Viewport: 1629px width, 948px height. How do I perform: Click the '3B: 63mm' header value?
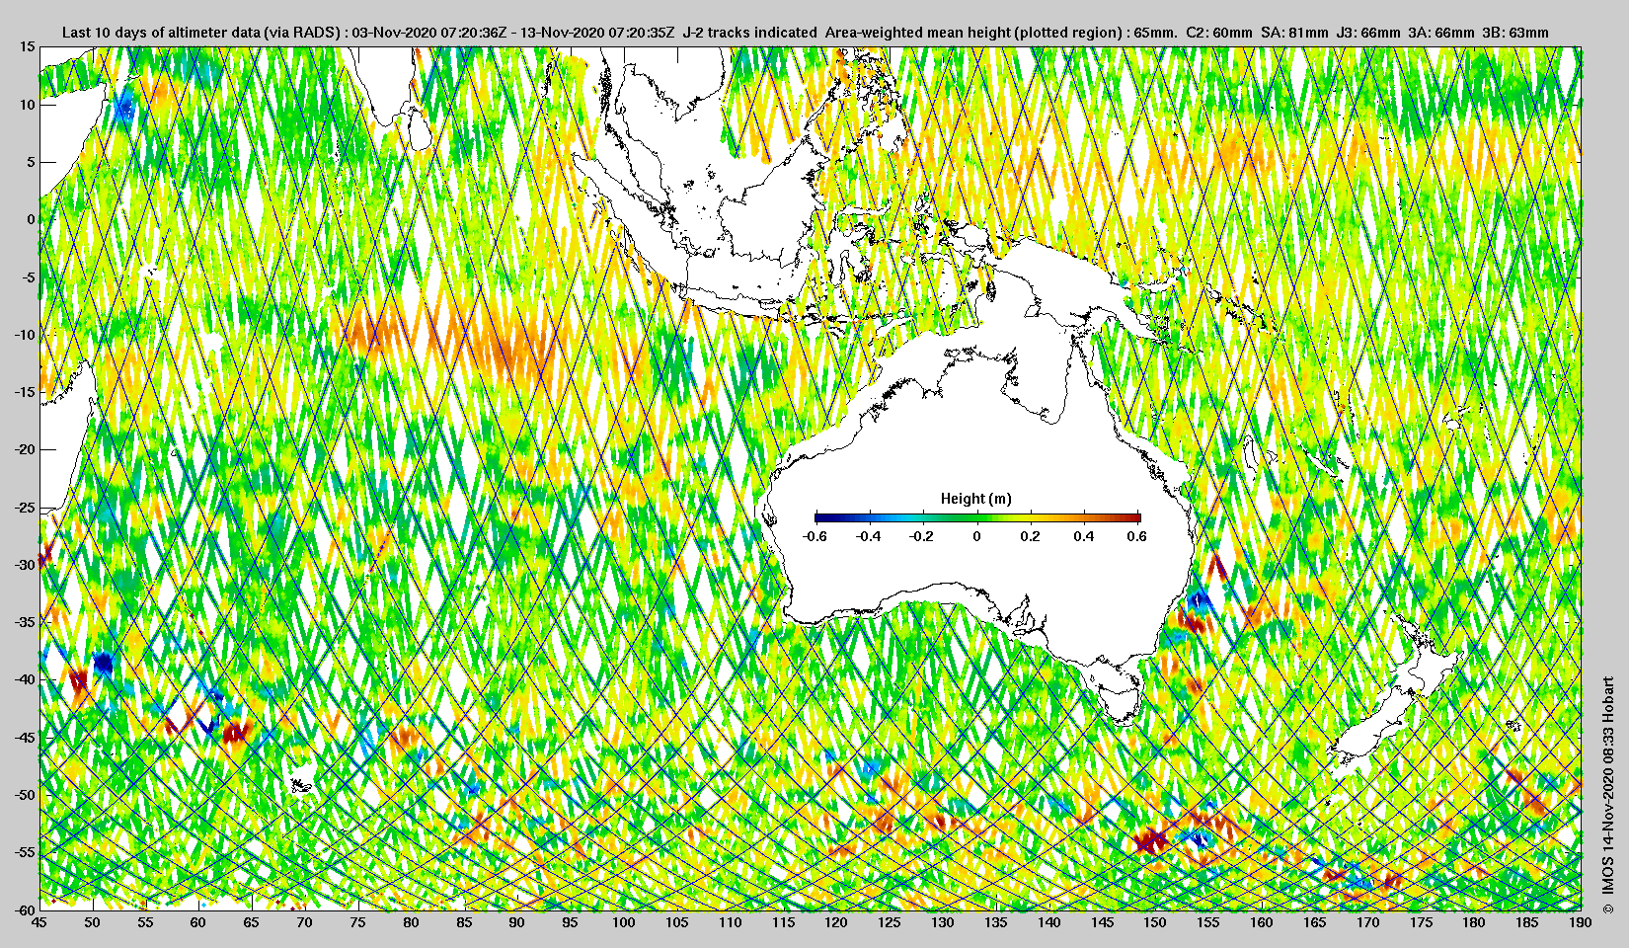pos(1515,33)
